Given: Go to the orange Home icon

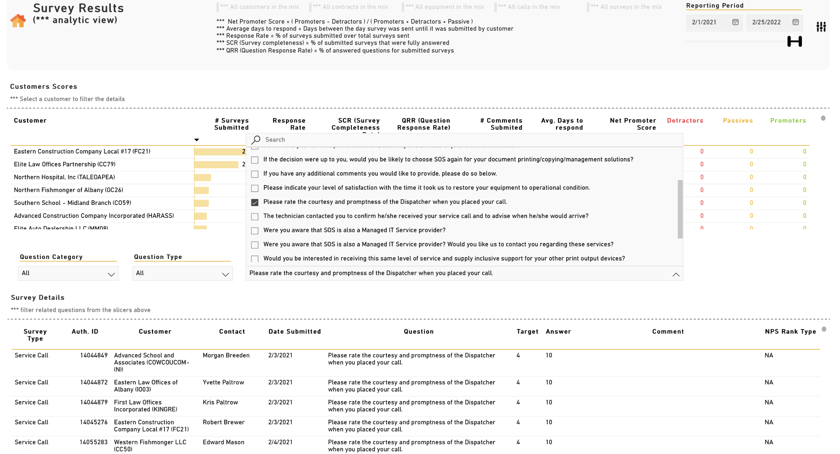Looking at the screenshot, I should 18,20.
